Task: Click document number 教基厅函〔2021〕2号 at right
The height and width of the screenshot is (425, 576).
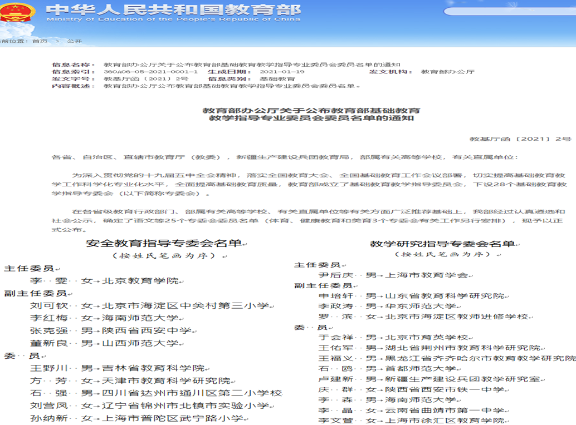Action: tap(520, 139)
